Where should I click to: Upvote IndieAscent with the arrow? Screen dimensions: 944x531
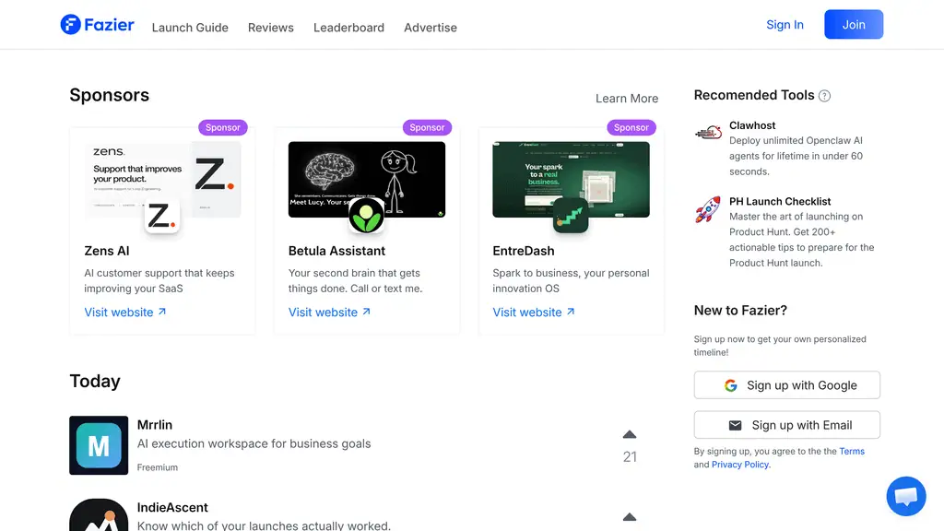[x=630, y=516]
